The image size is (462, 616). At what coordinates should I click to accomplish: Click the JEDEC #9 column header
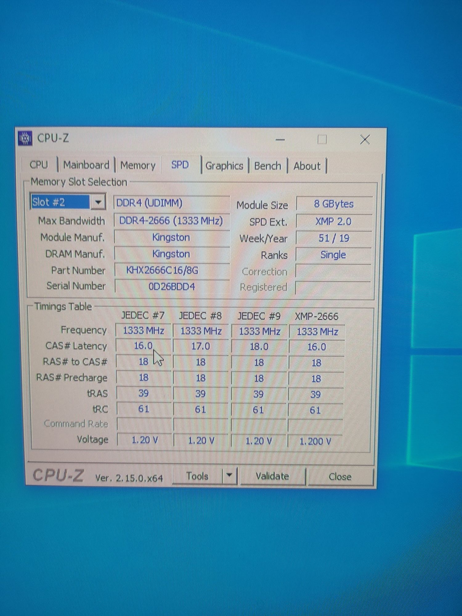pyautogui.click(x=259, y=316)
